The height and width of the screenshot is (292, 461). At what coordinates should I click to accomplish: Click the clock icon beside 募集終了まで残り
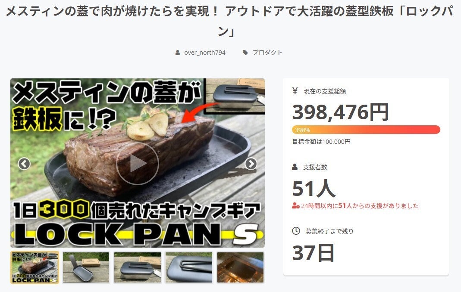[x=296, y=231]
